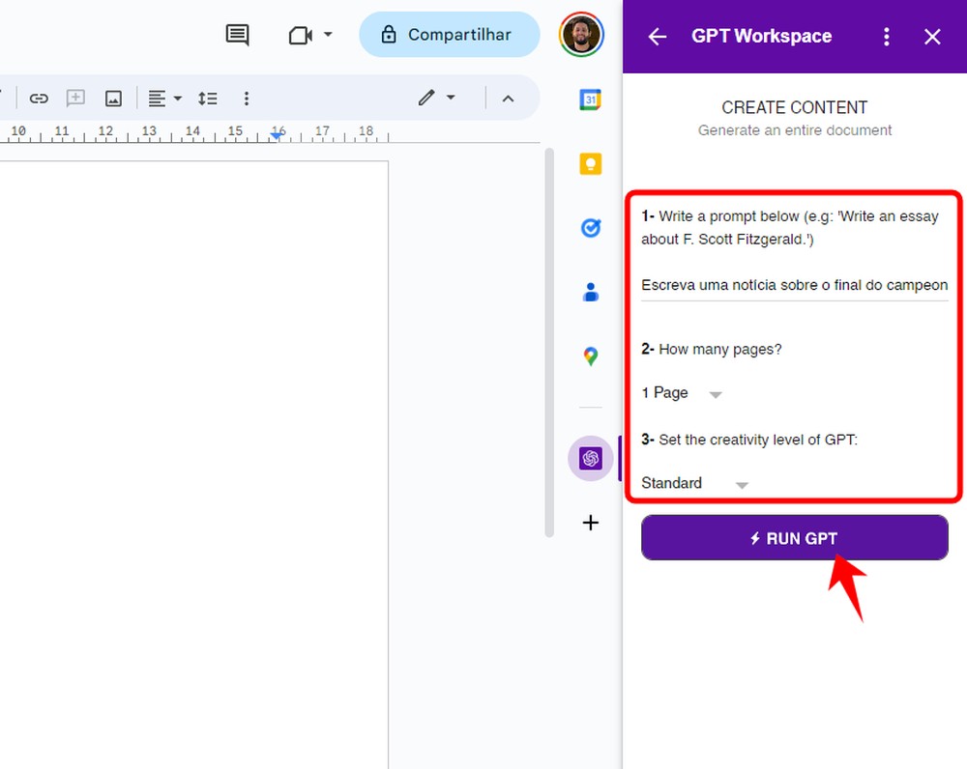This screenshot has height=769, width=967.
Task: Open Google Maps in the side panel
Action: coord(591,356)
